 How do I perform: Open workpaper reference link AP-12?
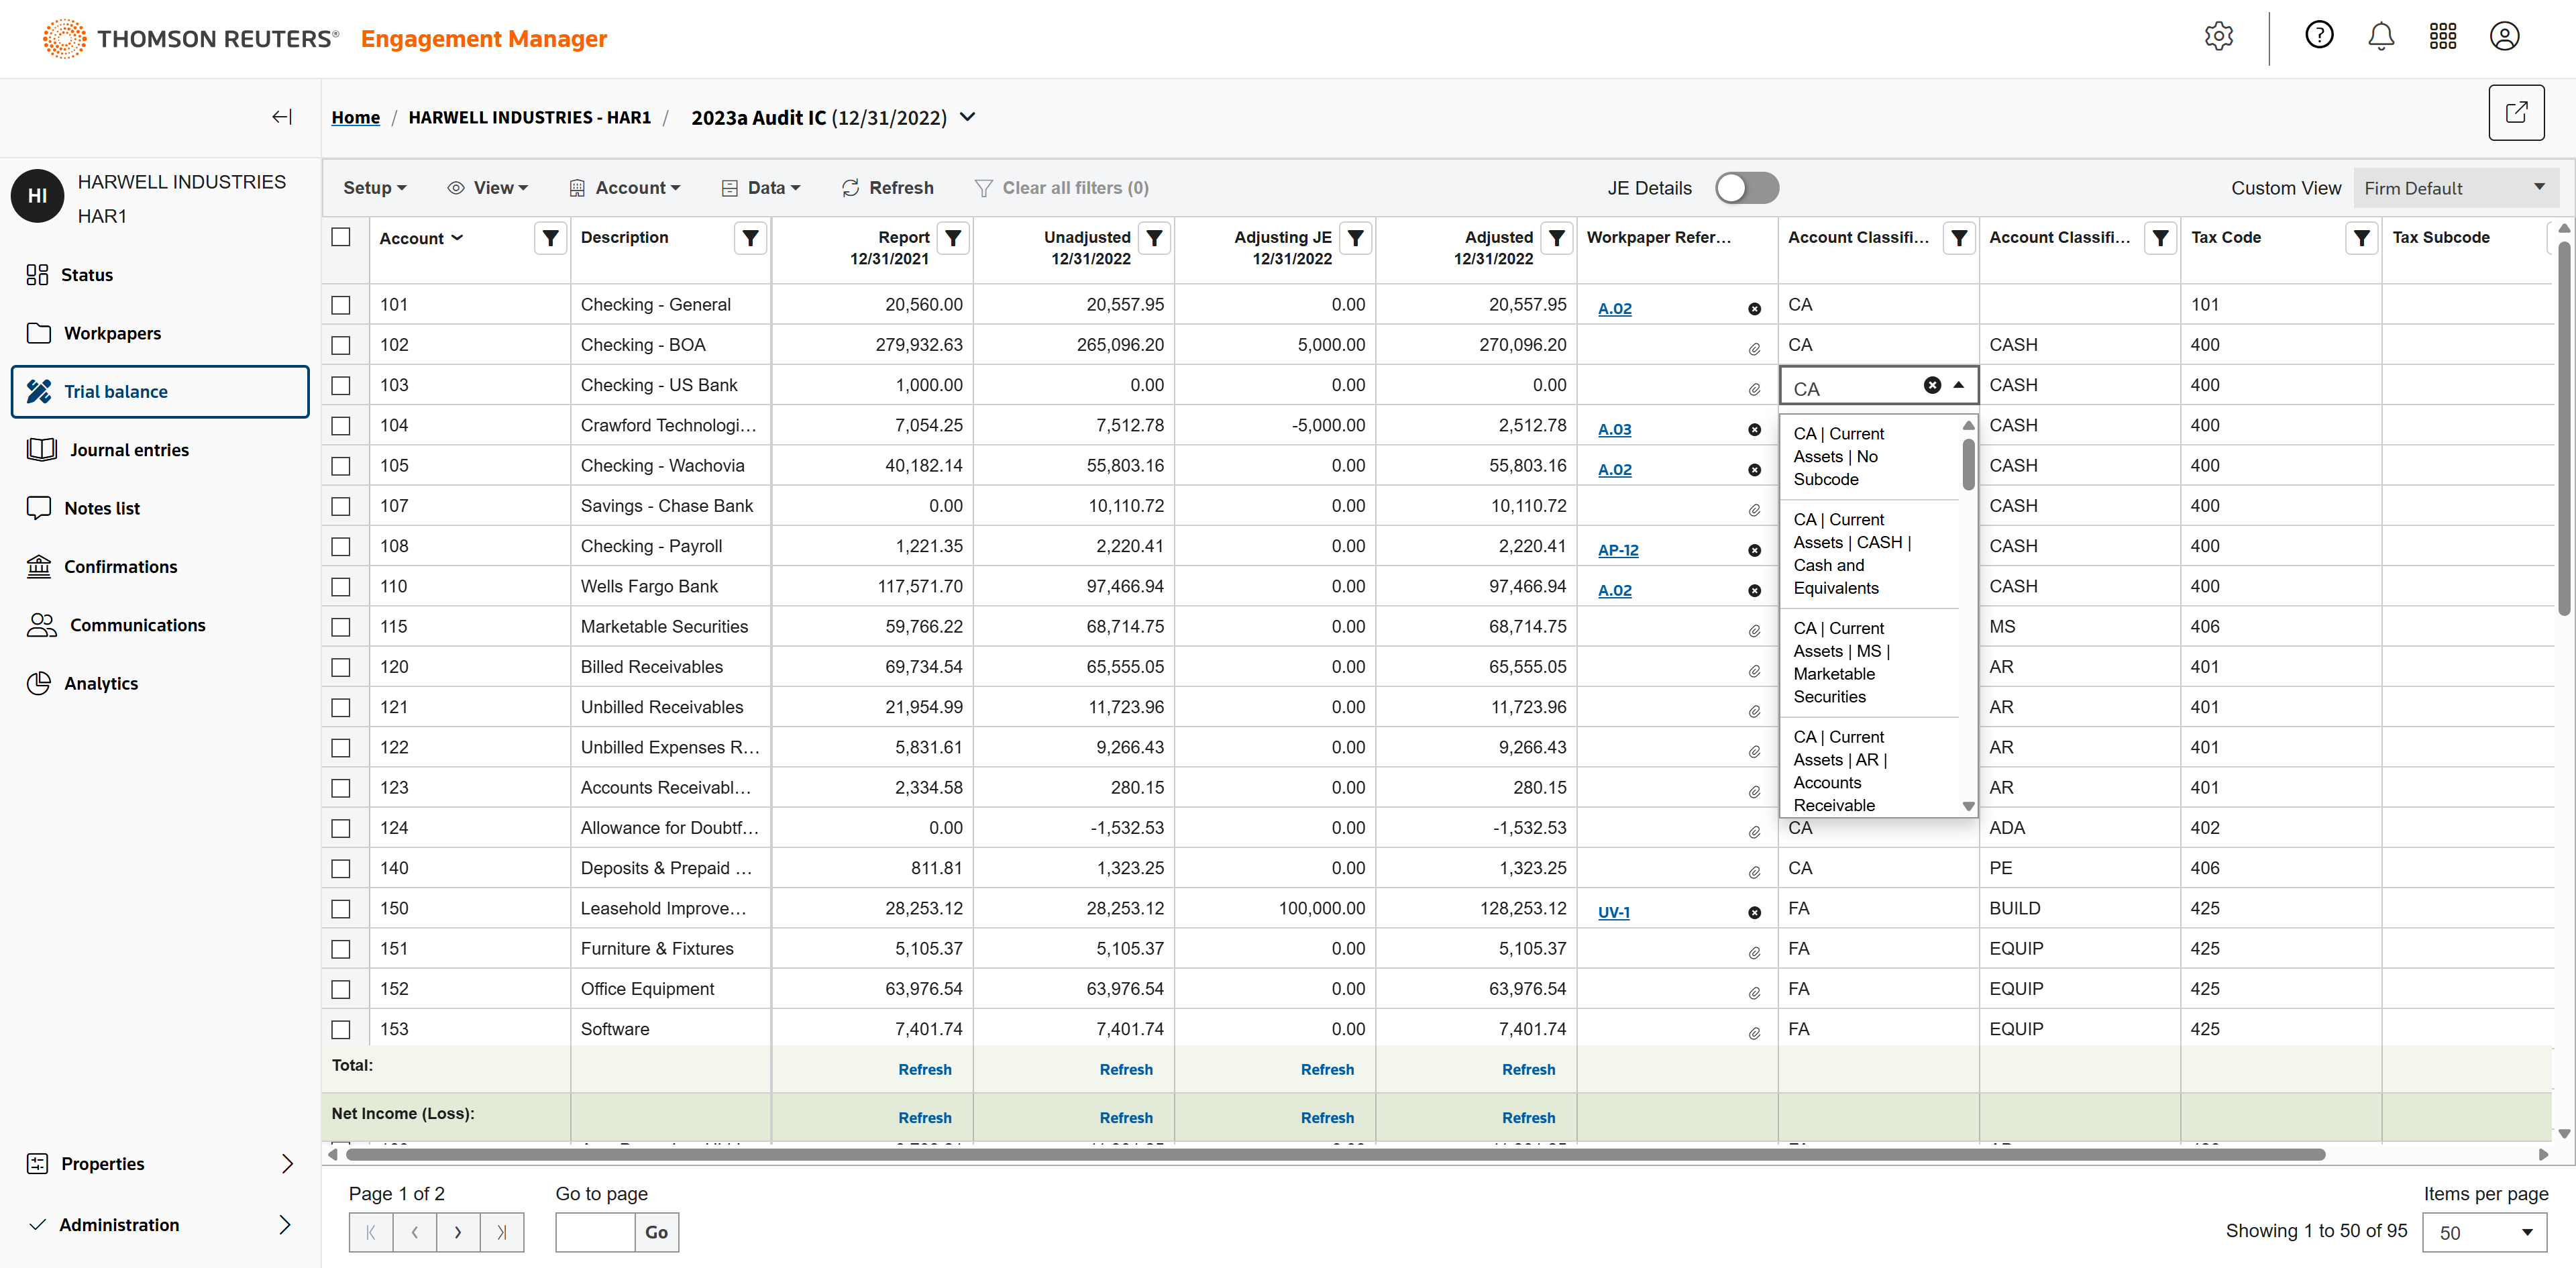coord(1617,550)
